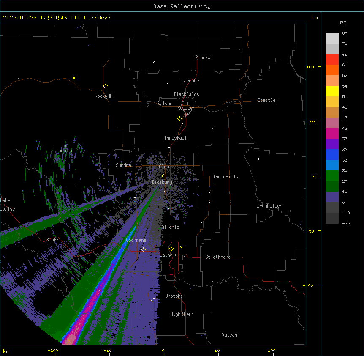Click the Sylvan label
The width and height of the screenshot is (364, 356).
click(x=165, y=104)
